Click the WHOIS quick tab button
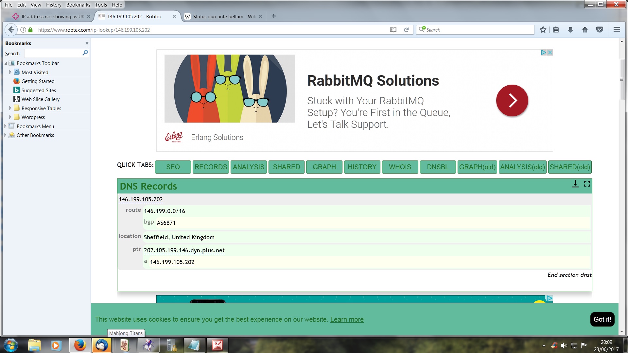 [400, 167]
